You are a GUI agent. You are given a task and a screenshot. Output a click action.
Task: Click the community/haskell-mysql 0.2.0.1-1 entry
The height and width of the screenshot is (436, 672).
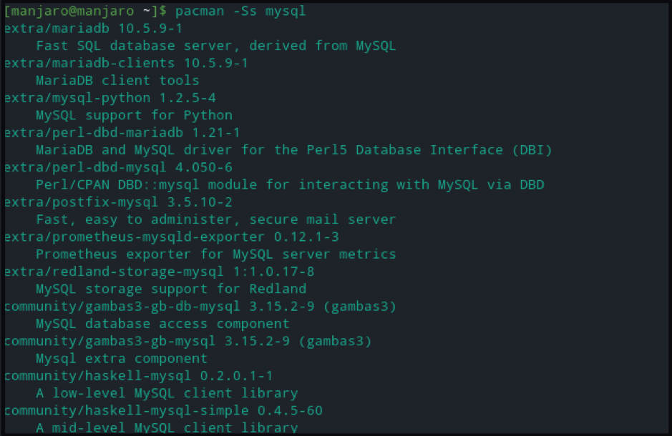tap(138, 376)
